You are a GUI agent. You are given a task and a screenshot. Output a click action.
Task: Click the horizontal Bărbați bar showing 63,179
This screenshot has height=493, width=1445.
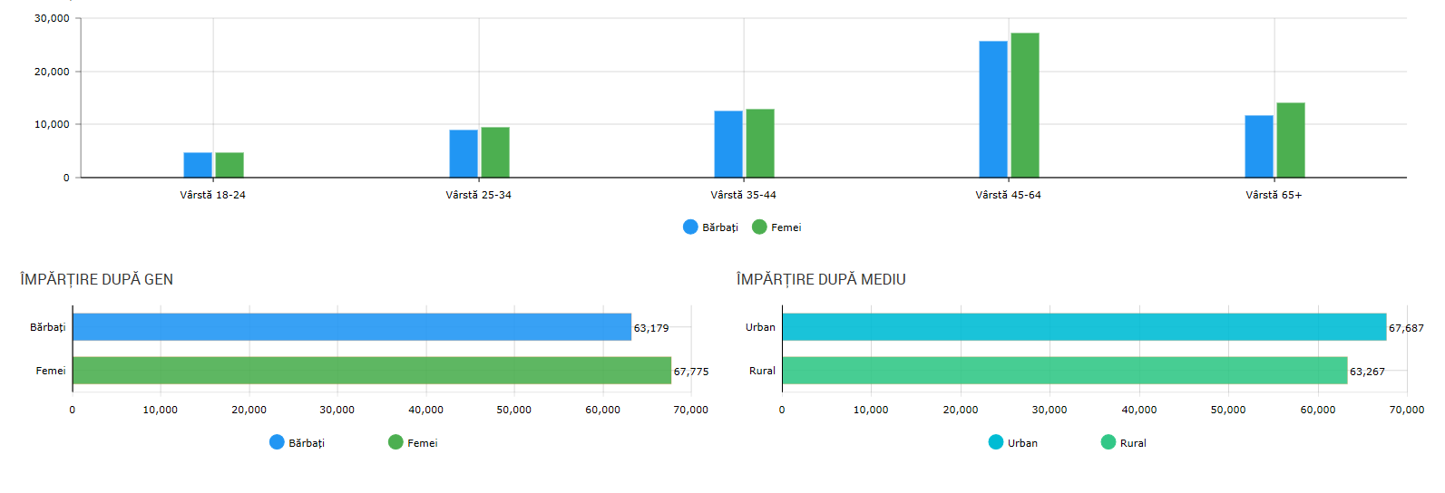tap(352, 327)
